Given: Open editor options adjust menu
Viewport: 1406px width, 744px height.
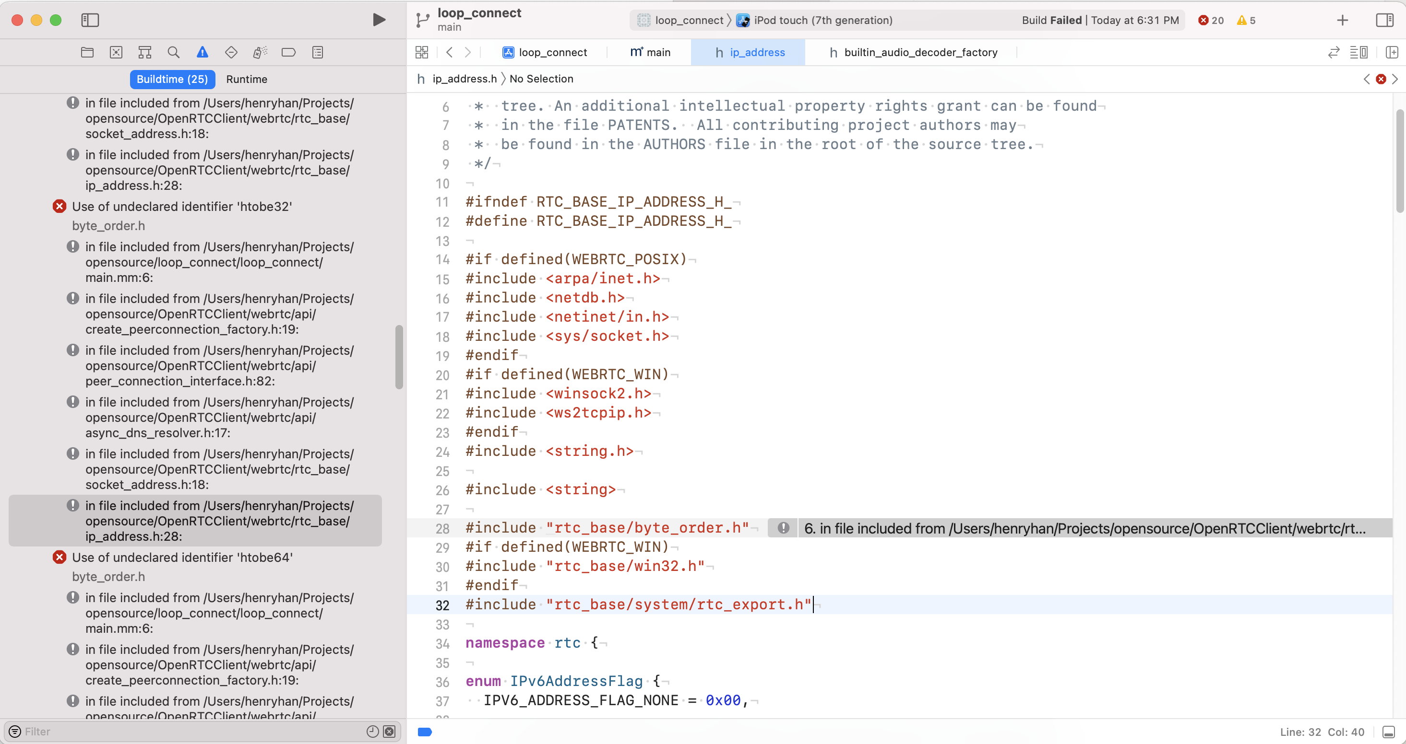Looking at the screenshot, I should click(x=1358, y=52).
